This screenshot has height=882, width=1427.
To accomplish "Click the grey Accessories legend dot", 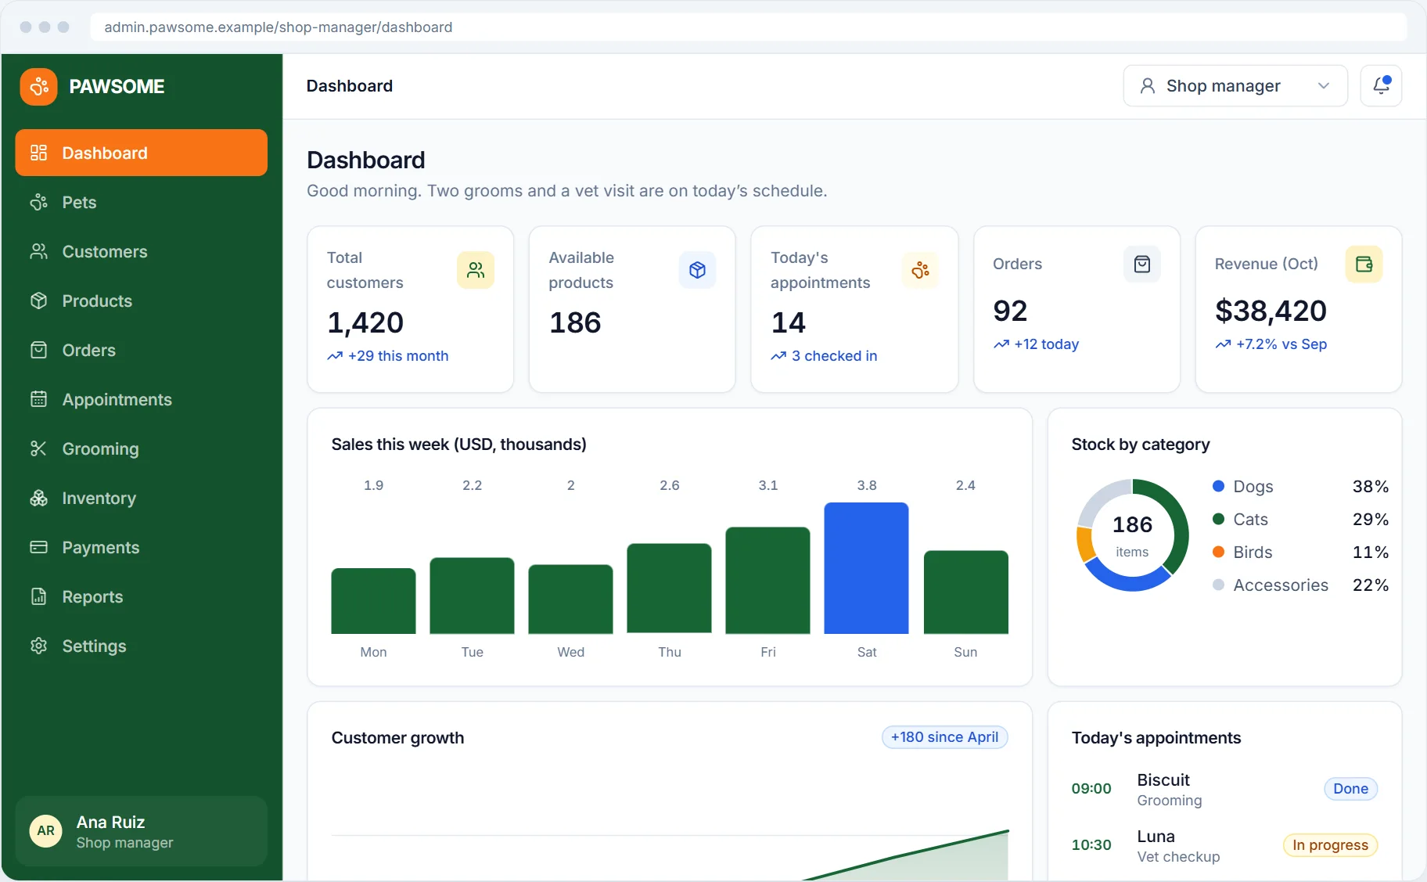I will (x=1218, y=585).
